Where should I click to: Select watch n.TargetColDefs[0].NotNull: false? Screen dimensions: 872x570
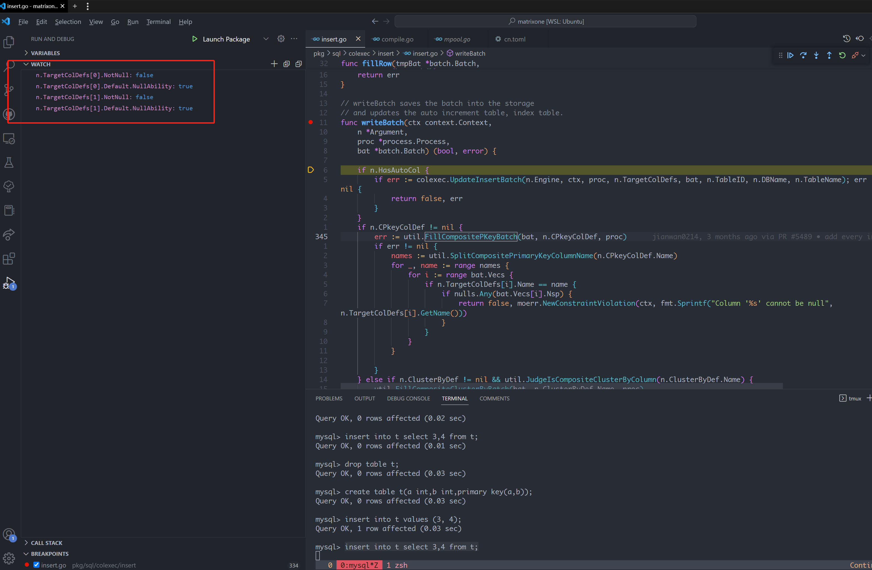[95, 75]
